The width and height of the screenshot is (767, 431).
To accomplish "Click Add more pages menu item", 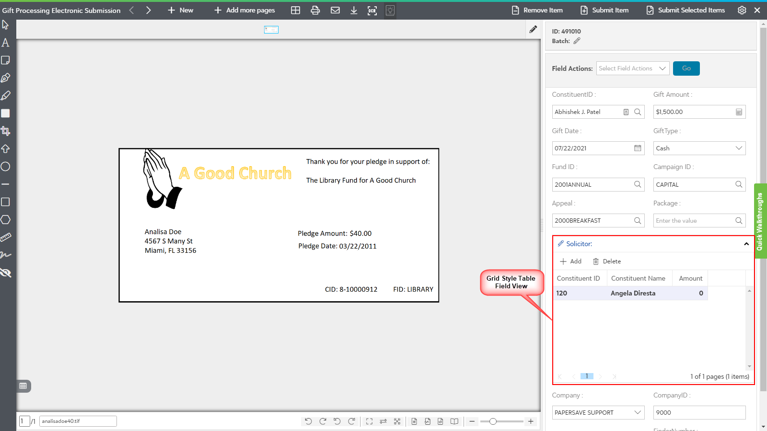I will pos(244,11).
